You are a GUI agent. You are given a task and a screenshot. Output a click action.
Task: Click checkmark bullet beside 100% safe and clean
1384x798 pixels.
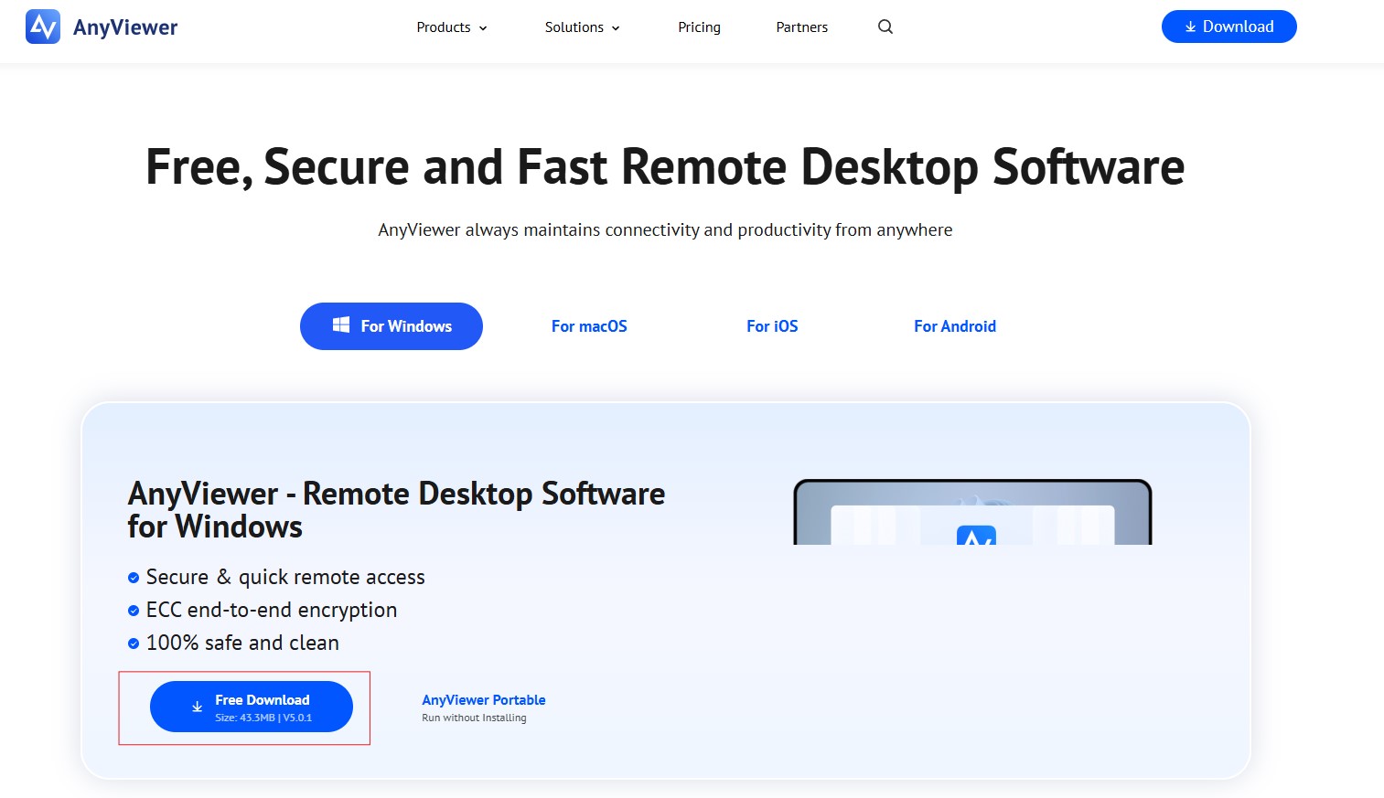134,644
